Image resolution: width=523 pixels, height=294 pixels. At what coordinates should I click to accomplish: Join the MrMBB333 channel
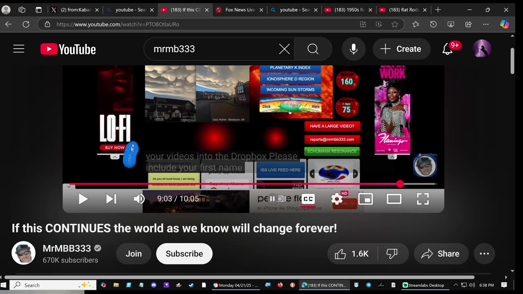pos(134,254)
